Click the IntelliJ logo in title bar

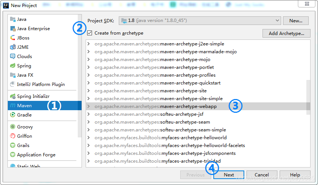[6, 5]
